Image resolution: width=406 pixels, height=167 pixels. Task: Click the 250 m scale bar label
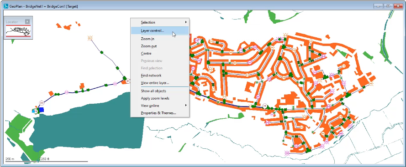[10, 159]
